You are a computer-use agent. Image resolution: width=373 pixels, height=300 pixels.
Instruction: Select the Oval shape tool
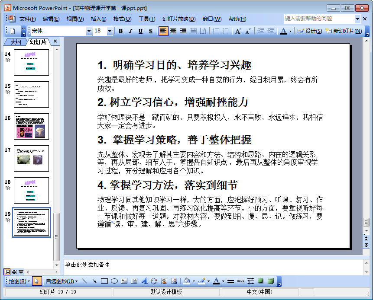114,281
